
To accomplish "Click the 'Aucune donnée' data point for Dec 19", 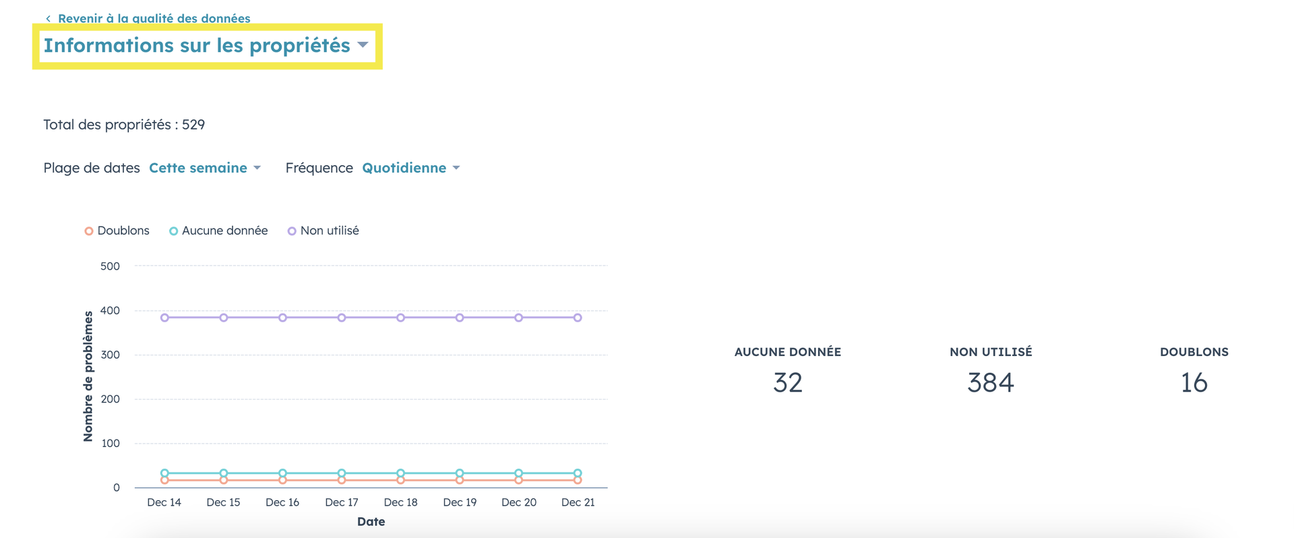I will (x=460, y=473).
